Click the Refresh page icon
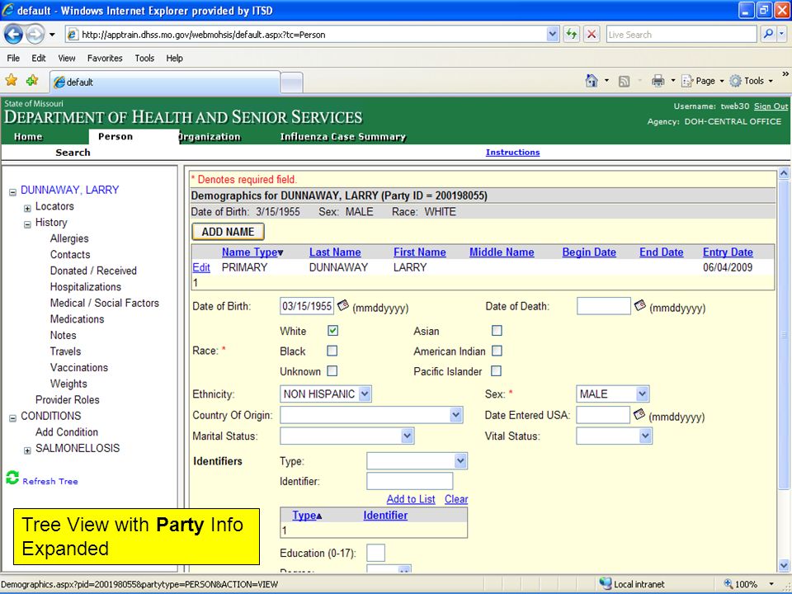Screen dimensions: 792x594 tap(571, 35)
